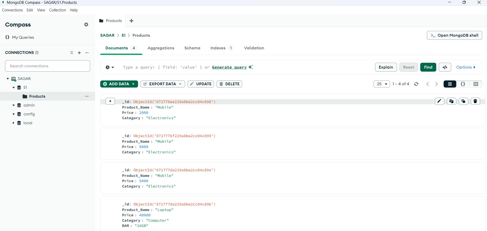Screen dimensions: 487x231
Task: Switch to table view of documents
Action: pos(476,84)
